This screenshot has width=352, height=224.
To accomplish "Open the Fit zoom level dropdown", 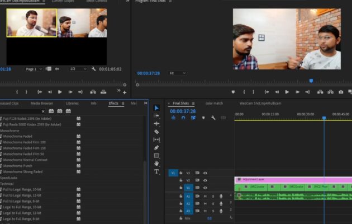I will tap(177, 73).
